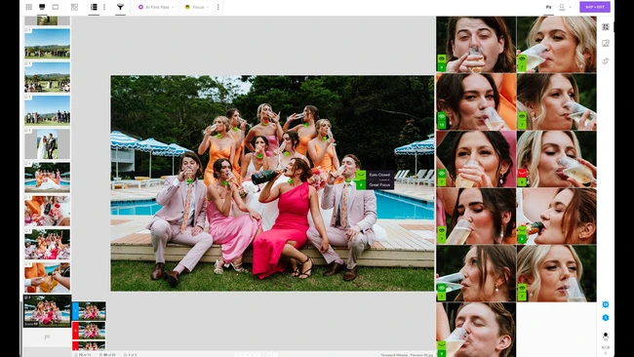The width and height of the screenshot is (634, 357).
Task: Open layout options three-dot menu
Action: tap(104, 7)
